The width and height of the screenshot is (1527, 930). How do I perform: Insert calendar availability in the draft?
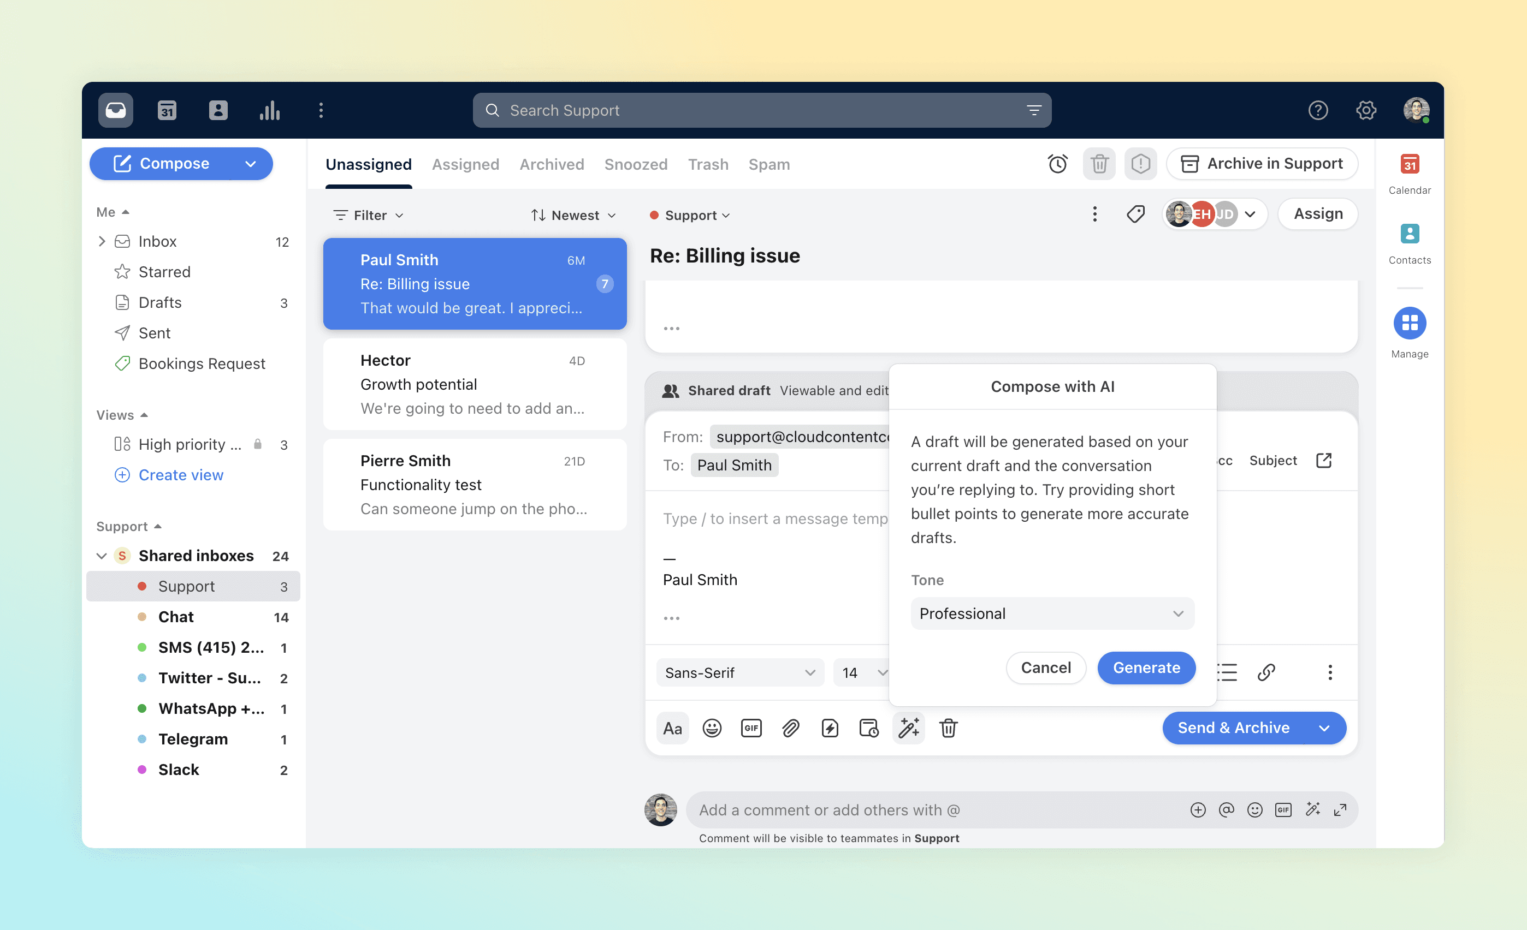(x=869, y=728)
